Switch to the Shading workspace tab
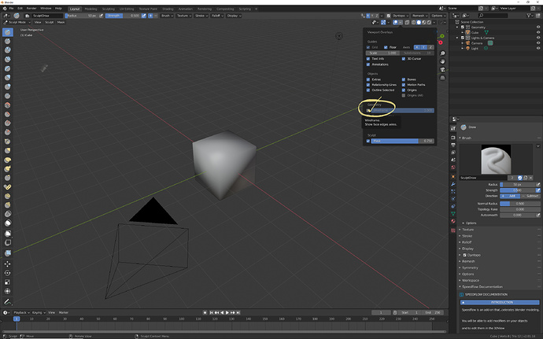 (x=168, y=9)
